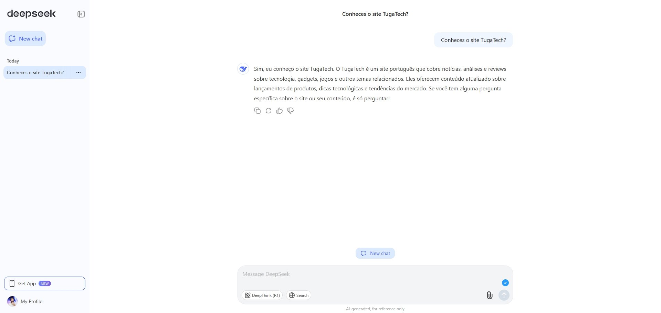Click the deepseek logo
The image size is (661, 313).
point(31,14)
